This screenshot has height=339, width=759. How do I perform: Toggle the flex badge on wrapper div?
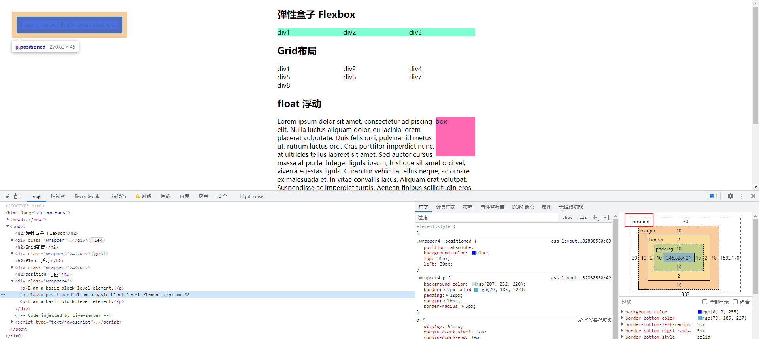pos(97,240)
